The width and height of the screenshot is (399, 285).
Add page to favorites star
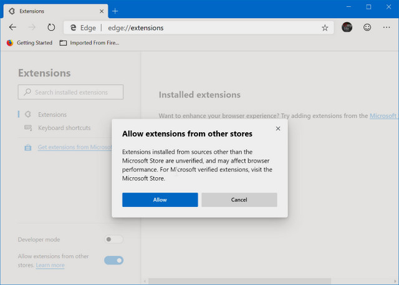325,27
